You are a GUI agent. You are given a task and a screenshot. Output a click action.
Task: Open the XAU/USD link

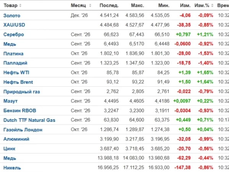(x=14, y=25)
